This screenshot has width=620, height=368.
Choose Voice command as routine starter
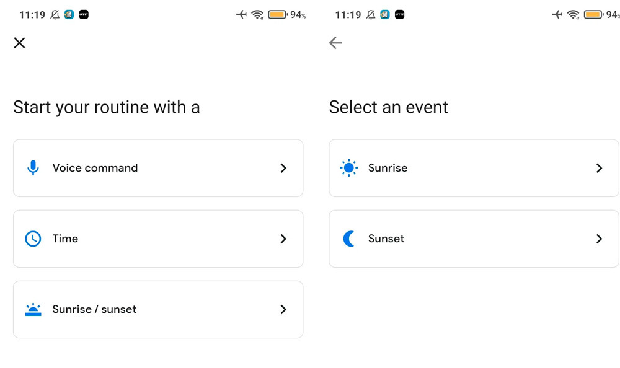[95, 168]
